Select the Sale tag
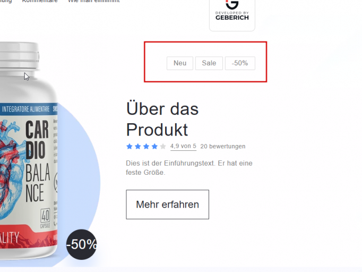This screenshot has width=362, height=272. [209, 63]
